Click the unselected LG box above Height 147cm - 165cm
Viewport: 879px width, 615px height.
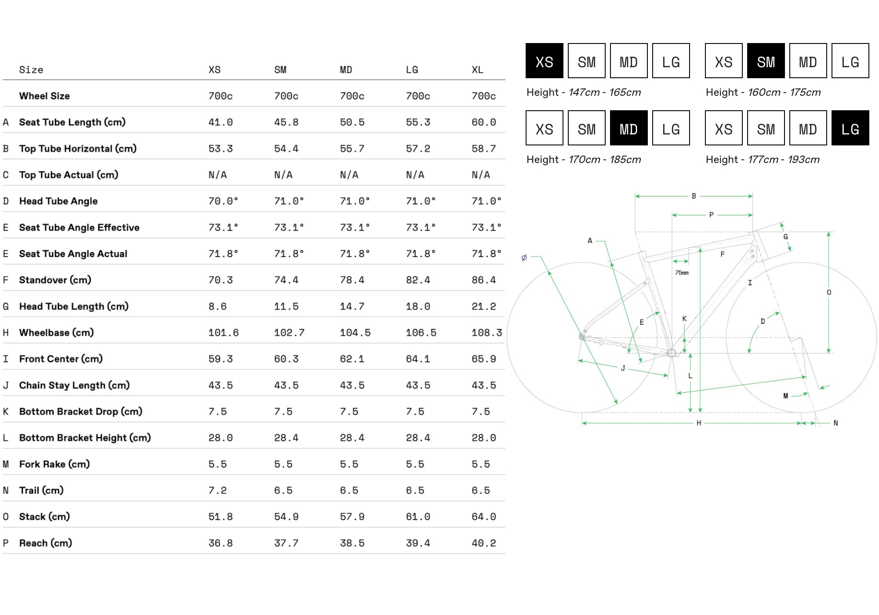click(x=671, y=61)
